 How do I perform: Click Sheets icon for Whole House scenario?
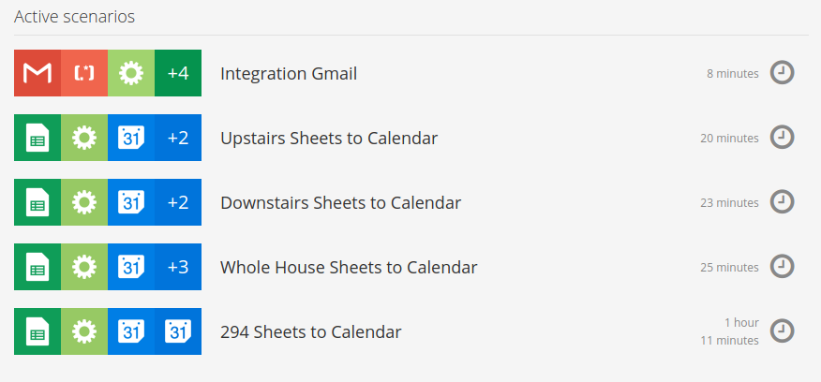pyautogui.click(x=37, y=267)
